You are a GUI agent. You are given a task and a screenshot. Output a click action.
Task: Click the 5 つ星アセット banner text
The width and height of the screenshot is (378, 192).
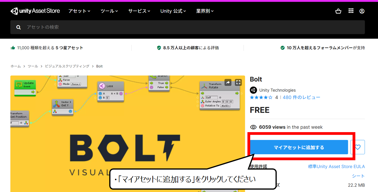tap(69, 48)
